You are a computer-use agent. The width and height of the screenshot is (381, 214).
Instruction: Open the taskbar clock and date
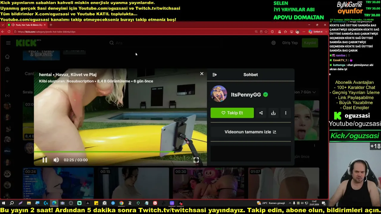coord(314,203)
